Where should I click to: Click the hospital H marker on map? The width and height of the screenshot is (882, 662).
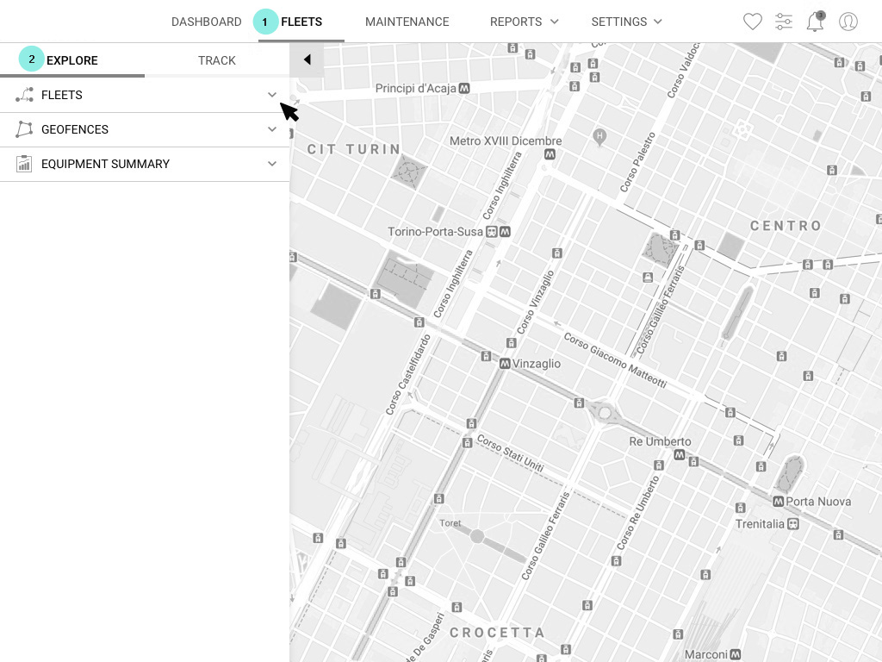pyautogui.click(x=599, y=136)
